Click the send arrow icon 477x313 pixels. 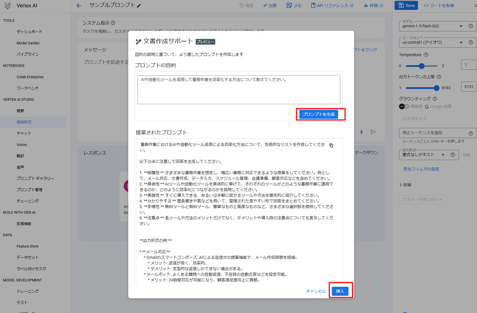(373, 132)
